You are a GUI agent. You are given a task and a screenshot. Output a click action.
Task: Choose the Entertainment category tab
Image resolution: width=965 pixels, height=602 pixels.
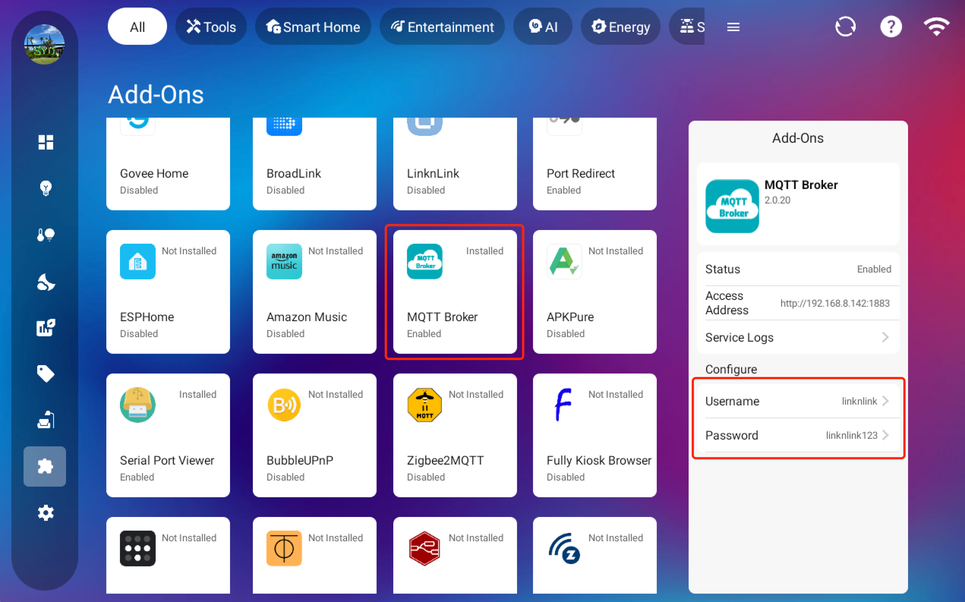[442, 27]
